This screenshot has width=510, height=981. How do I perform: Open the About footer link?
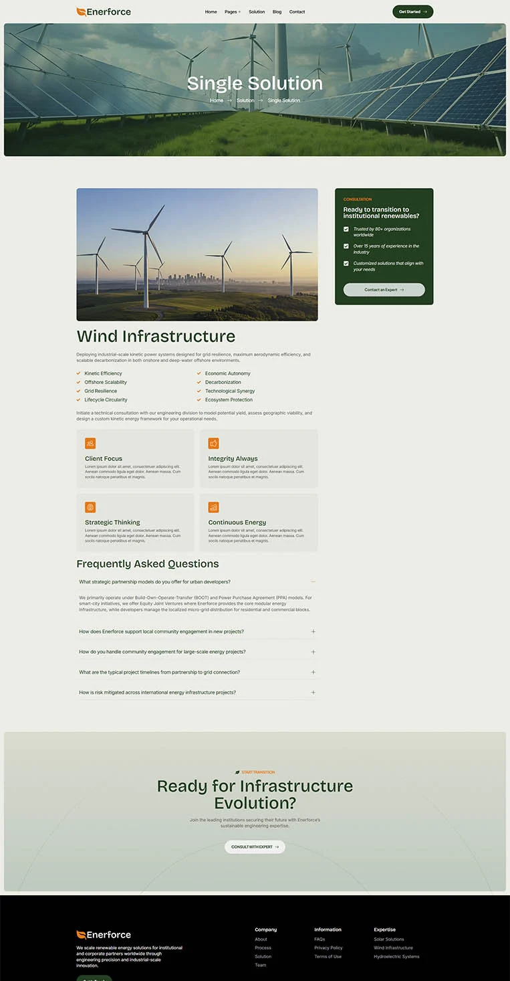tap(261, 939)
